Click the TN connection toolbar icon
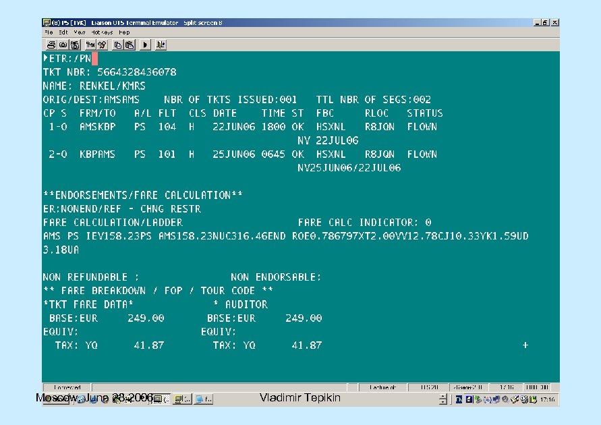 [x=90, y=45]
